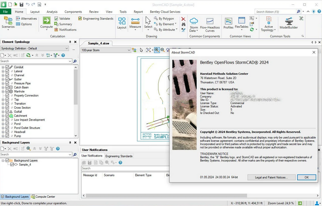Screen dimensions: 322x206
Task: Click the Zoom In tool in drawing toolbar
Action: (157, 50)
